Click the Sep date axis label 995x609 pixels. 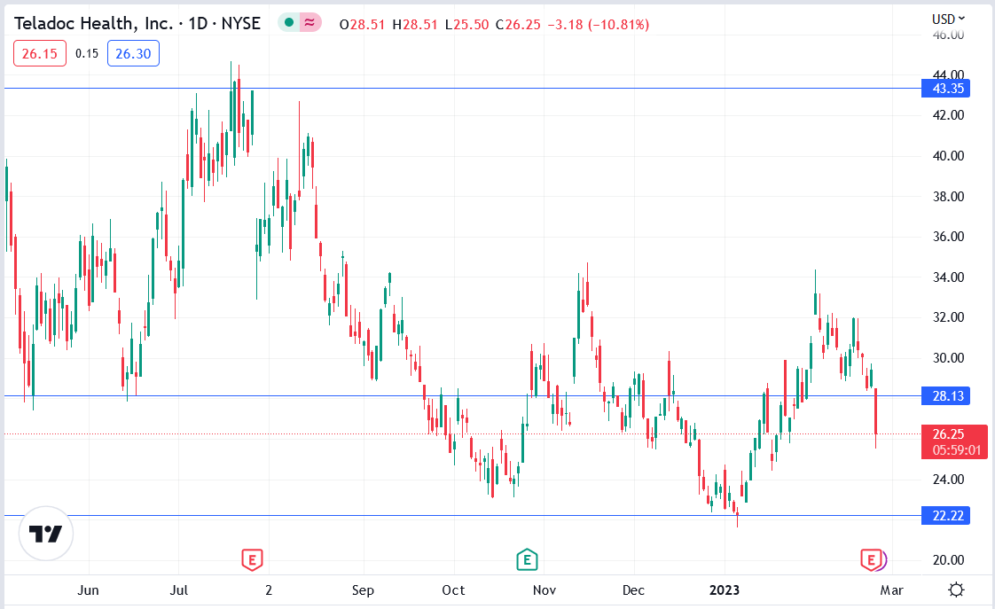coord(363,590)
